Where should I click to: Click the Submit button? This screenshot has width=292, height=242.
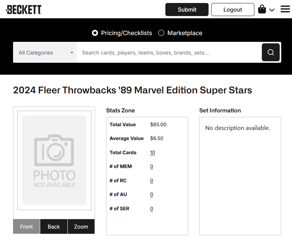(x=187, y=10)
